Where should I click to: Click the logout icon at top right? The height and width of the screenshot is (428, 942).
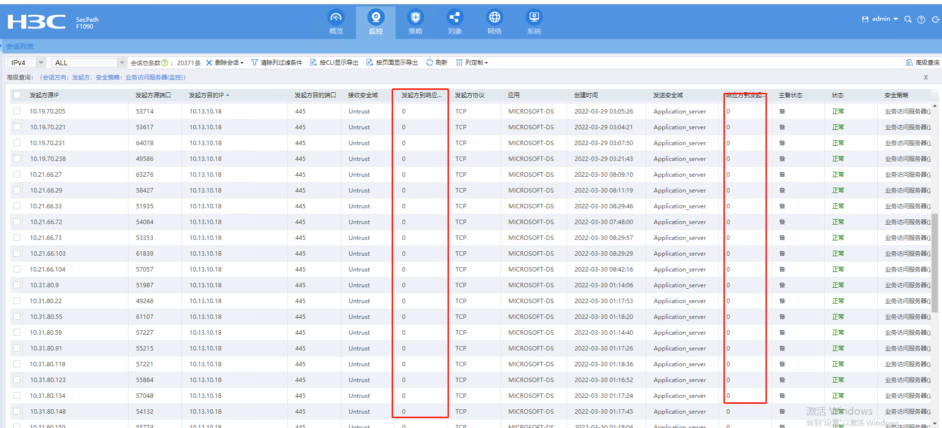coord(936,20)
